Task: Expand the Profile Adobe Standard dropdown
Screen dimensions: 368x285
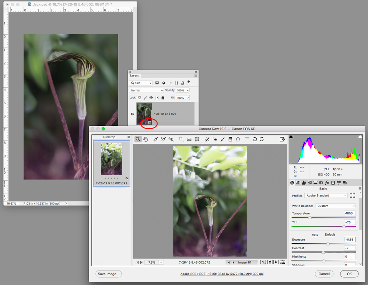Action: point(326,195)
